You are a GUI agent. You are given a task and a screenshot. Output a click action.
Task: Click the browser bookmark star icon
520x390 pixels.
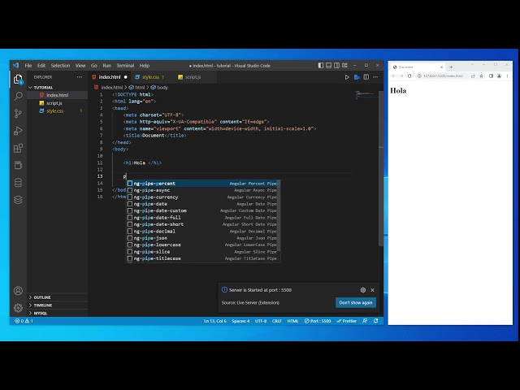coord(481,76)
